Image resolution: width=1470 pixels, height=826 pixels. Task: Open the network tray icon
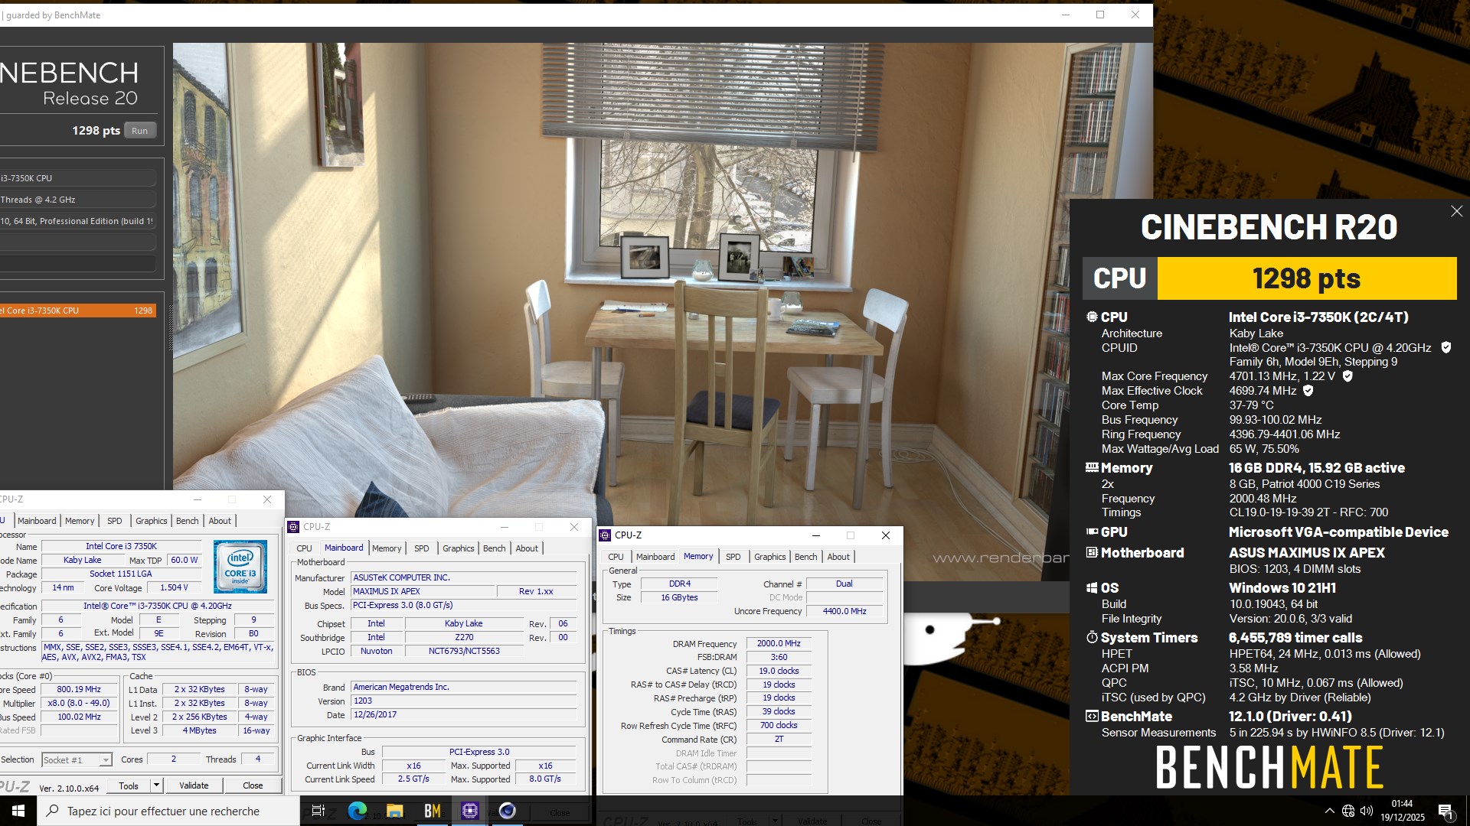[x=1348, y=811]
